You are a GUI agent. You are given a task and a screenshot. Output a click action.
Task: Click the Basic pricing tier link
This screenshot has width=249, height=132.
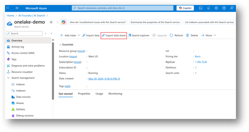tap(198, 57)
